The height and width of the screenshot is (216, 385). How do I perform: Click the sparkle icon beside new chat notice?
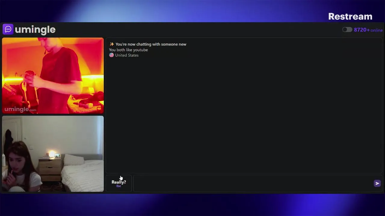(112, 44)
